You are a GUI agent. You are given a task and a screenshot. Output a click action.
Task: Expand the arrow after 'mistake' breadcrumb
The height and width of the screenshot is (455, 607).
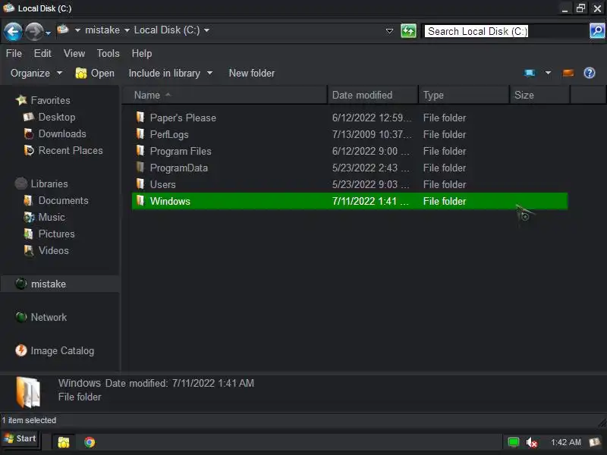127,30
